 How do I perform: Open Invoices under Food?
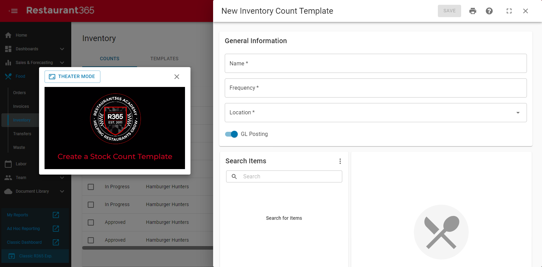pyautogui.click(x=21, y=106)
